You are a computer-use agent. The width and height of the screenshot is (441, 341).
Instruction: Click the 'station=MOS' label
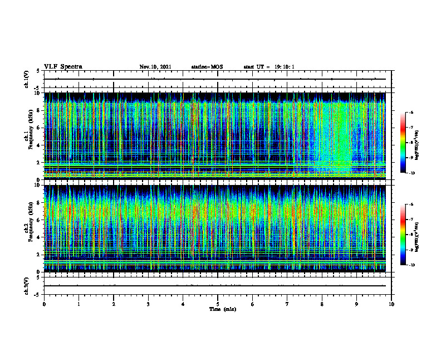tap(207, 67)
